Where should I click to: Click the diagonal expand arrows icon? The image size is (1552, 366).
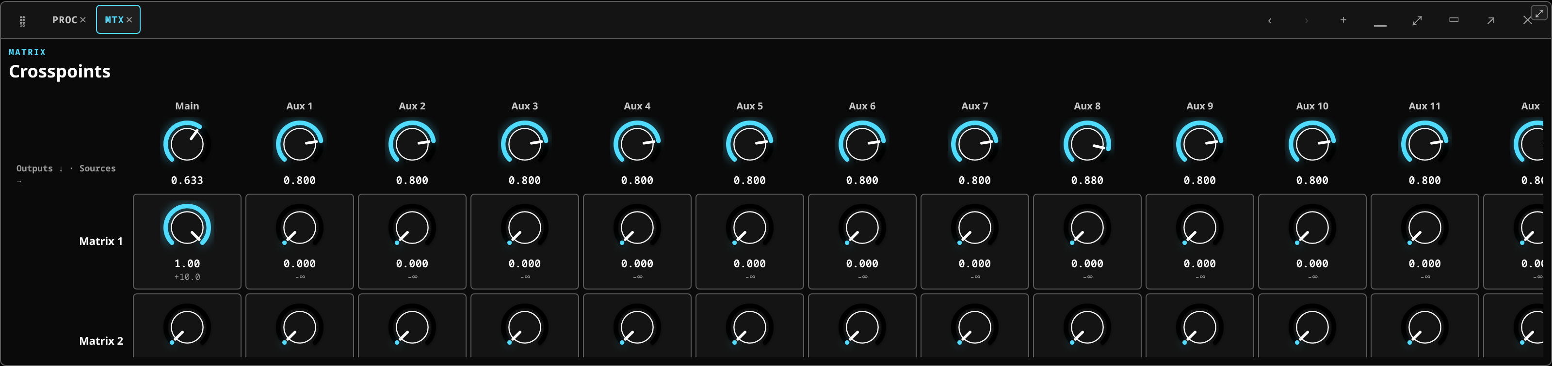click(1417, 20)
